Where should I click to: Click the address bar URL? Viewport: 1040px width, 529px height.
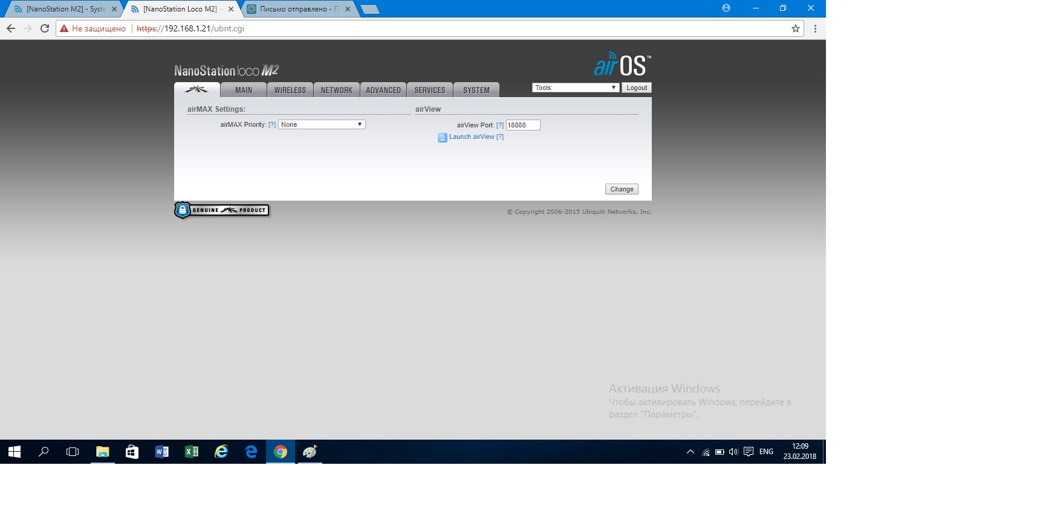(x=190, y=28)
